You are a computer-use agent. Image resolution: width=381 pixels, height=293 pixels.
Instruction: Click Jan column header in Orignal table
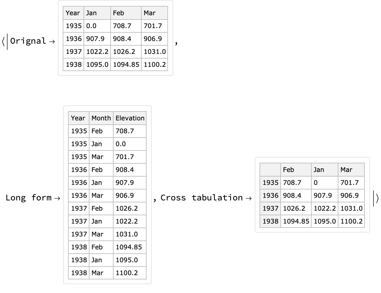[x=91, y=13]
